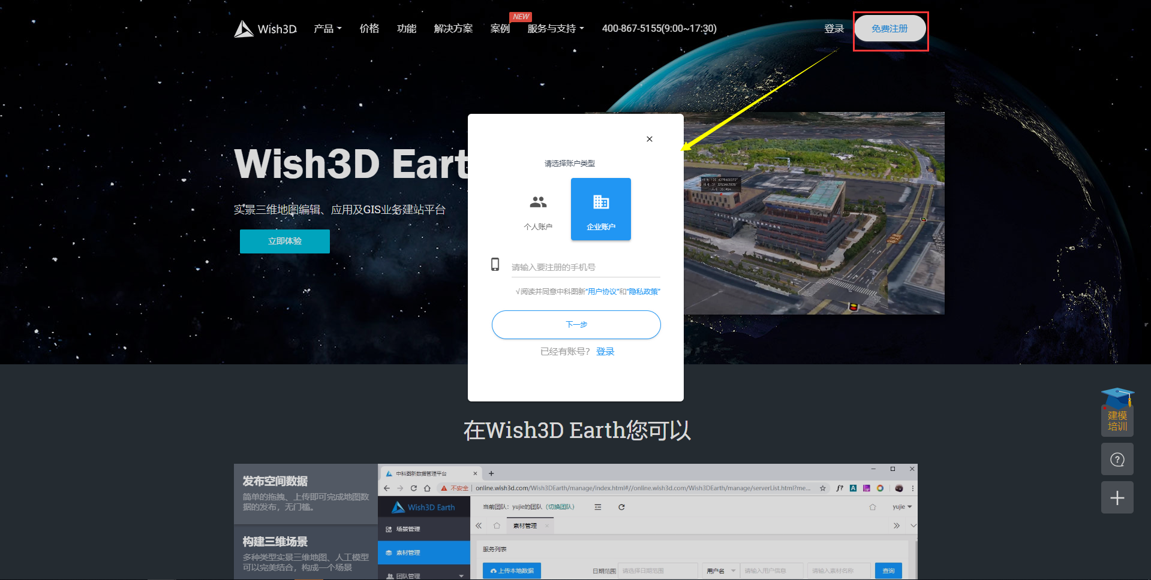
Task: Select the 发布空间数据 feature panel
Action: point(305,493)
